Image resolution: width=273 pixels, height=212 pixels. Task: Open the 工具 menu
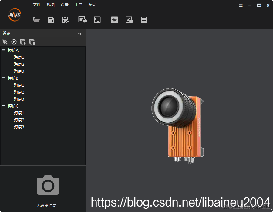pos(79,5)
